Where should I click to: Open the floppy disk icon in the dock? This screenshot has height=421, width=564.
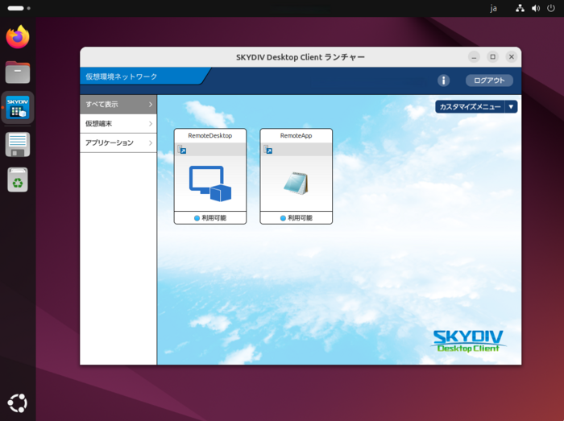[18, 144]
